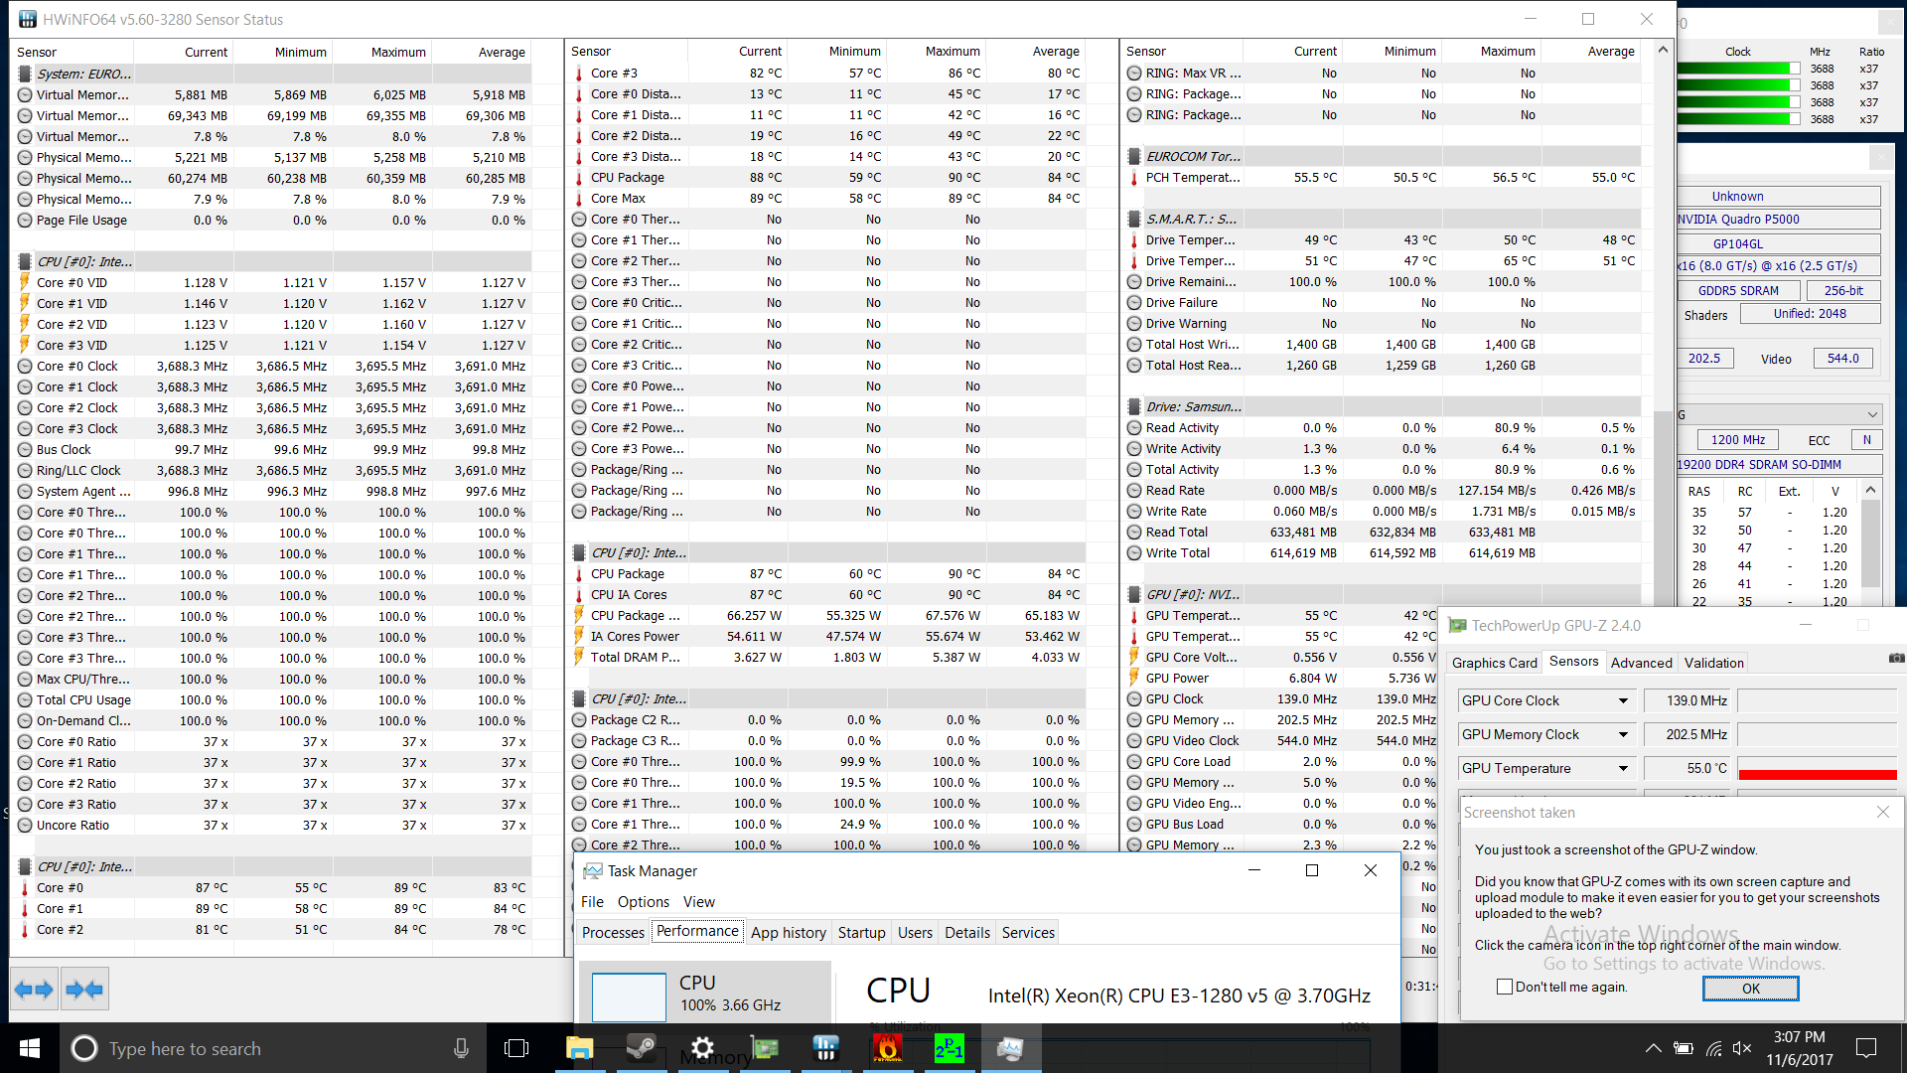
Task: Show hidden system tray icons
Action: (1653, 1048)
